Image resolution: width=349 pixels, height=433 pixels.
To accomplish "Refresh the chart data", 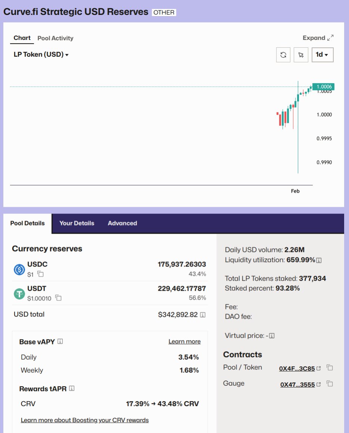I will (283, 54).
